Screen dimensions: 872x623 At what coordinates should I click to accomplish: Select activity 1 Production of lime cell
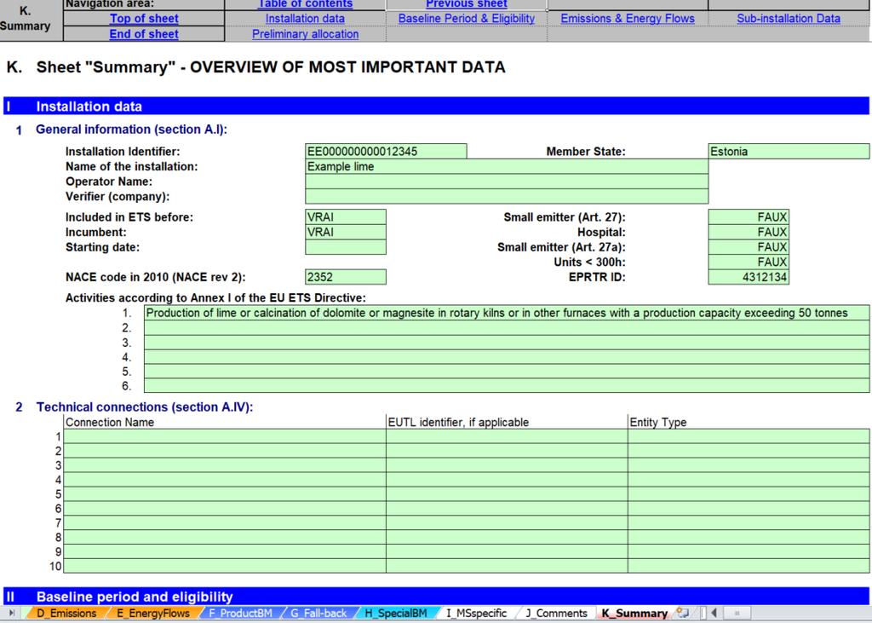click(x=507, y=313)
